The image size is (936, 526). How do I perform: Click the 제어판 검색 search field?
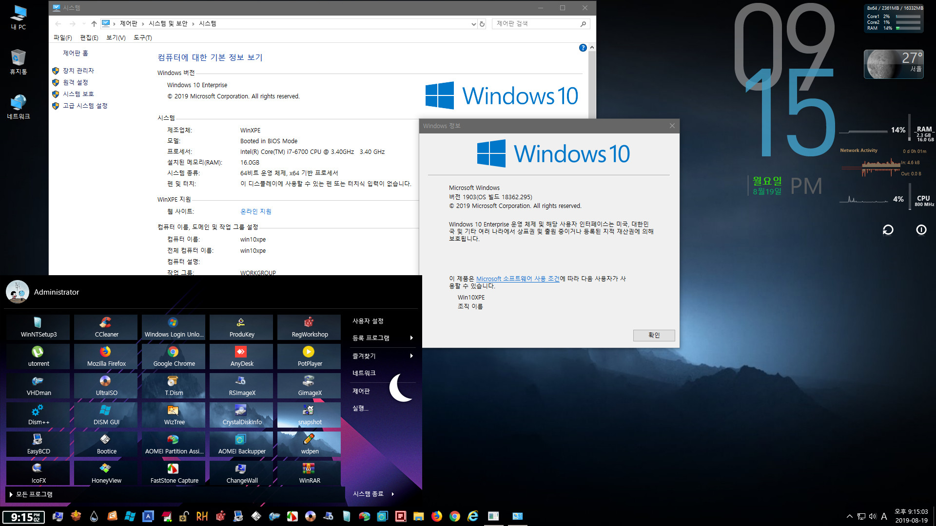(541, 24)
